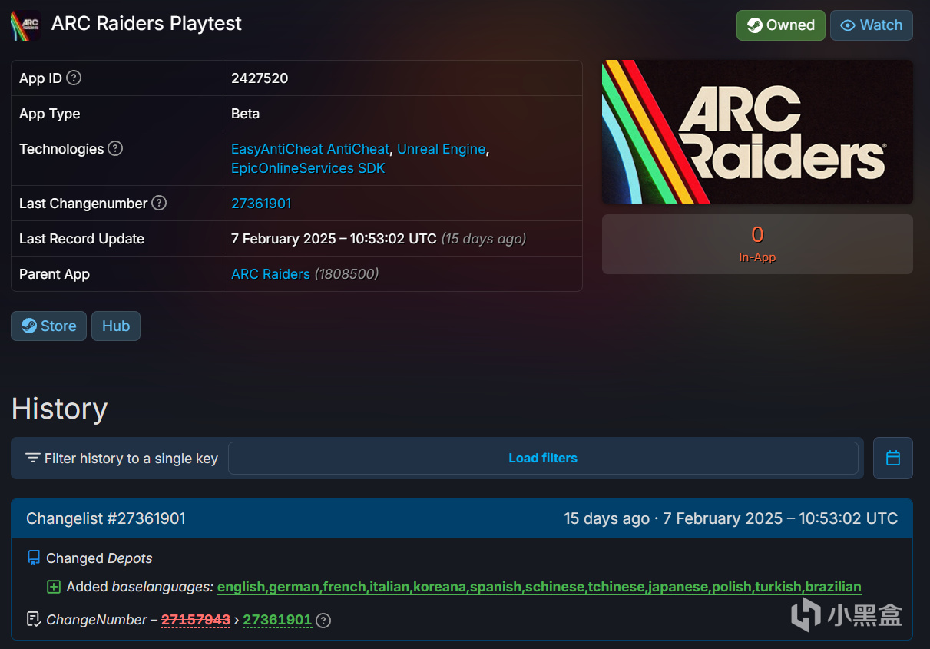The image size is (930, 649).
Task: Click the Owned button
Action: 781,25
